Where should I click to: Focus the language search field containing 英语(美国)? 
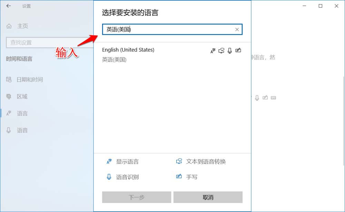166,30
